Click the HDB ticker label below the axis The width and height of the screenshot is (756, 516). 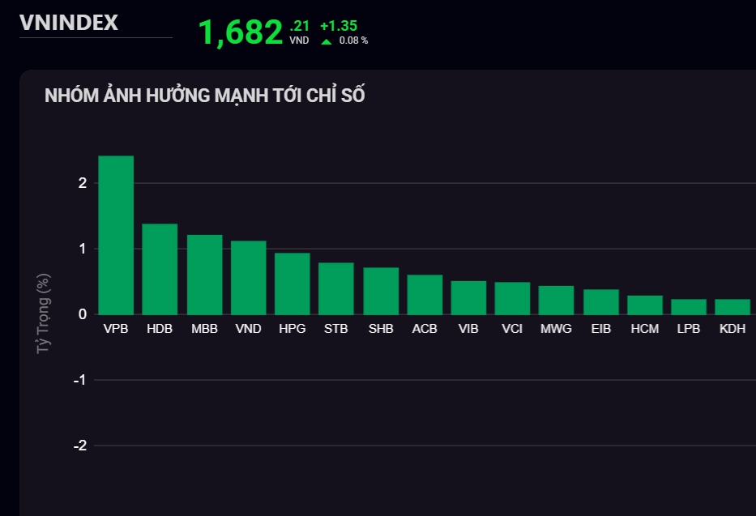click(160, 329)
